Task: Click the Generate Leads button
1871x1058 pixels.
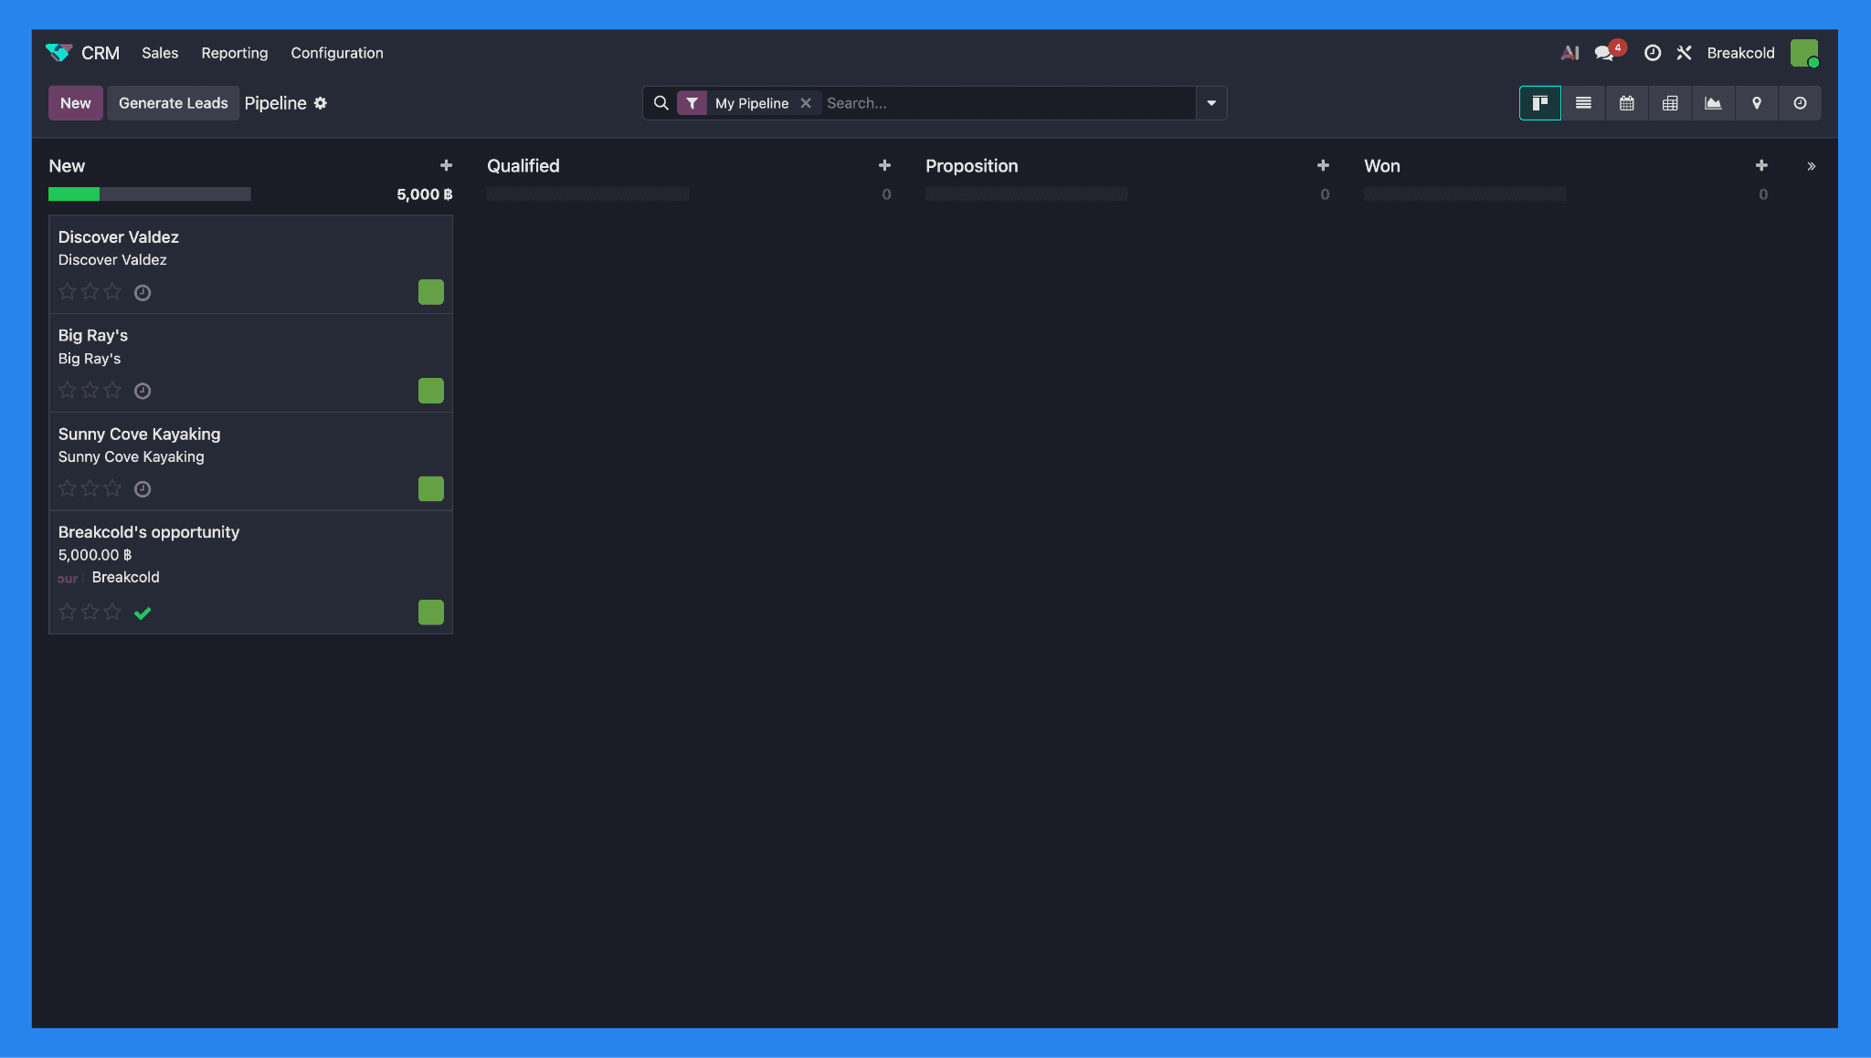Action: [x=173, y=103]
